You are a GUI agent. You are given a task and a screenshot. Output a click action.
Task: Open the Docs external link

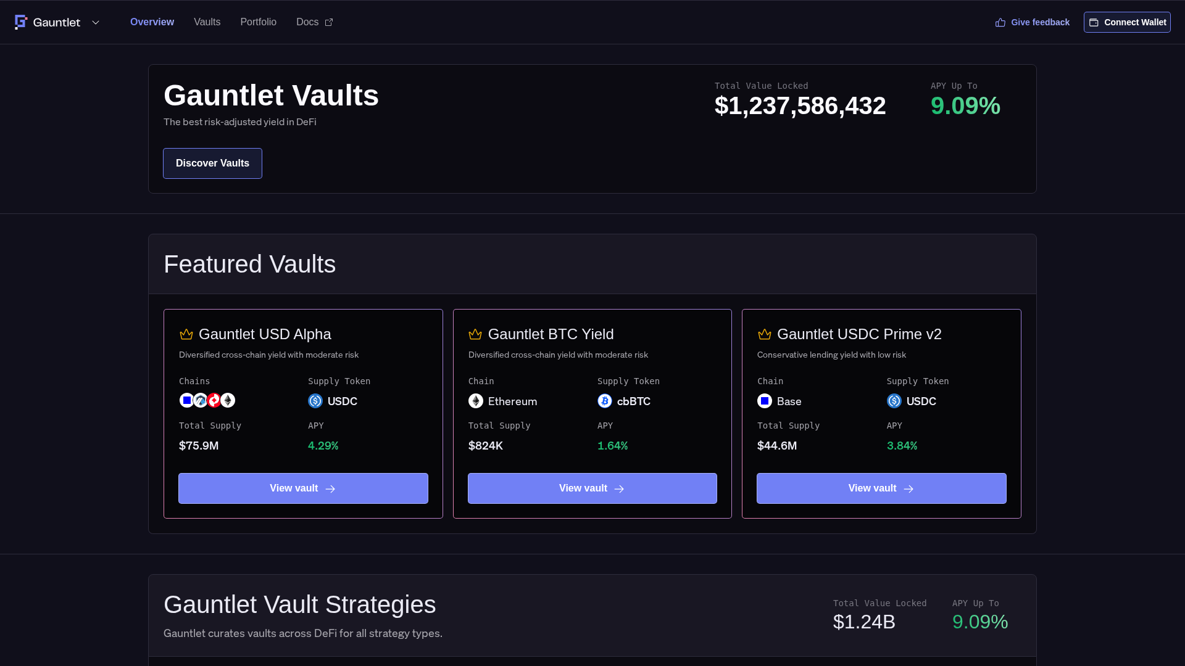(314, 22)
